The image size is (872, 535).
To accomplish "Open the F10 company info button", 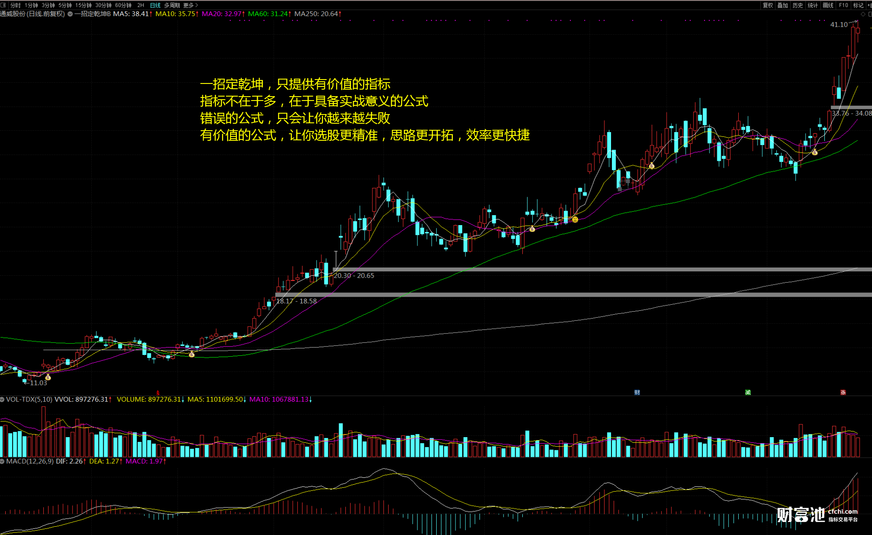I will pyautogui.click(x=843, y=5).
